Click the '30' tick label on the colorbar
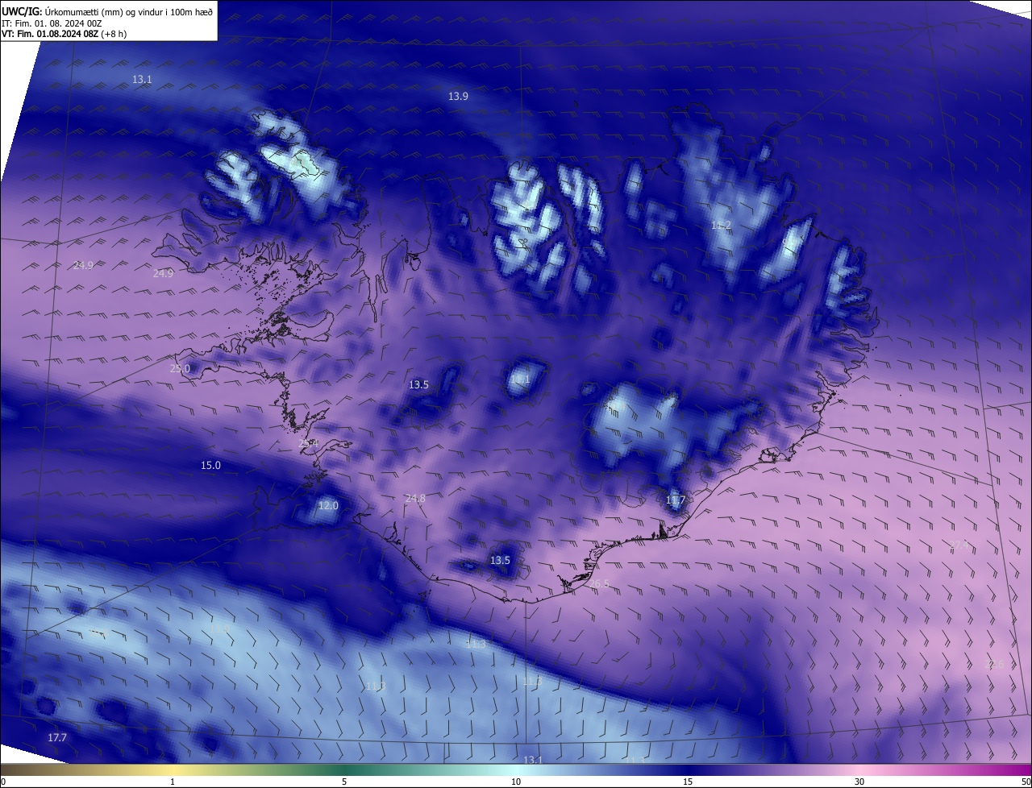The height and width of the screenshot is (788, 1032). click(859, 782)
